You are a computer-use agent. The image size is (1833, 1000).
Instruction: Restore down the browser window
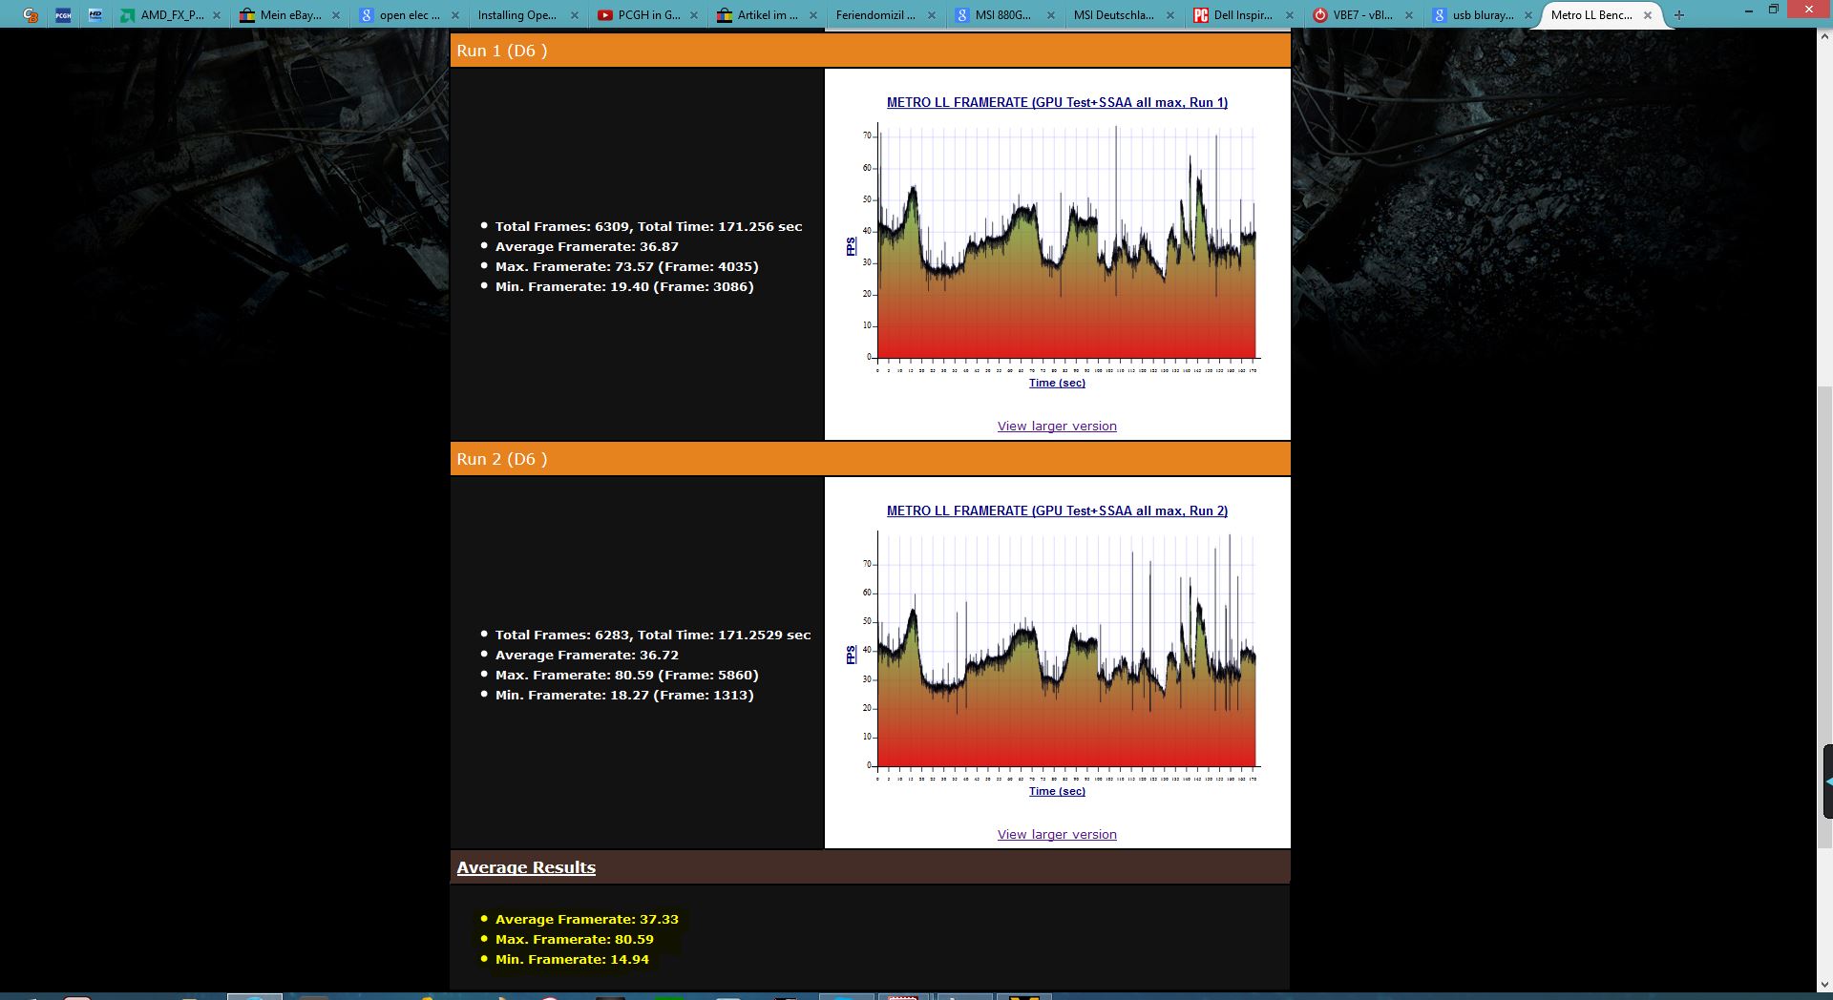1773,10
